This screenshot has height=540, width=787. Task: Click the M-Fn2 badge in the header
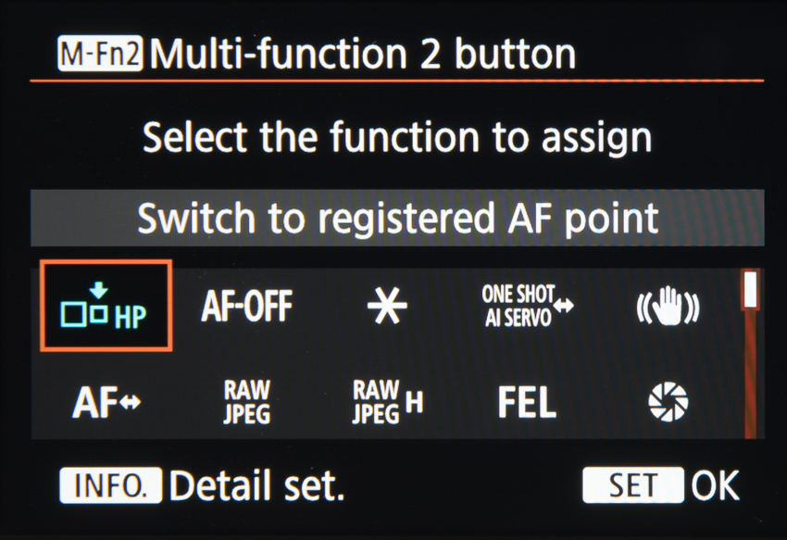tap(100, 56)
